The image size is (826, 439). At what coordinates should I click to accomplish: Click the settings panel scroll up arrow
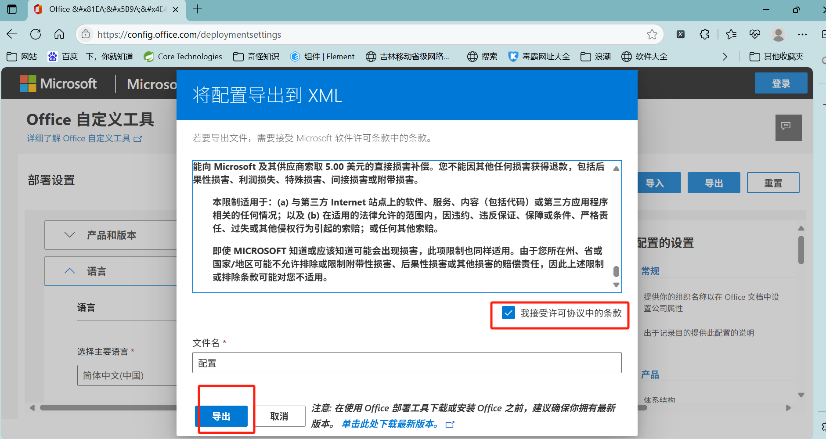pos(801,228)
